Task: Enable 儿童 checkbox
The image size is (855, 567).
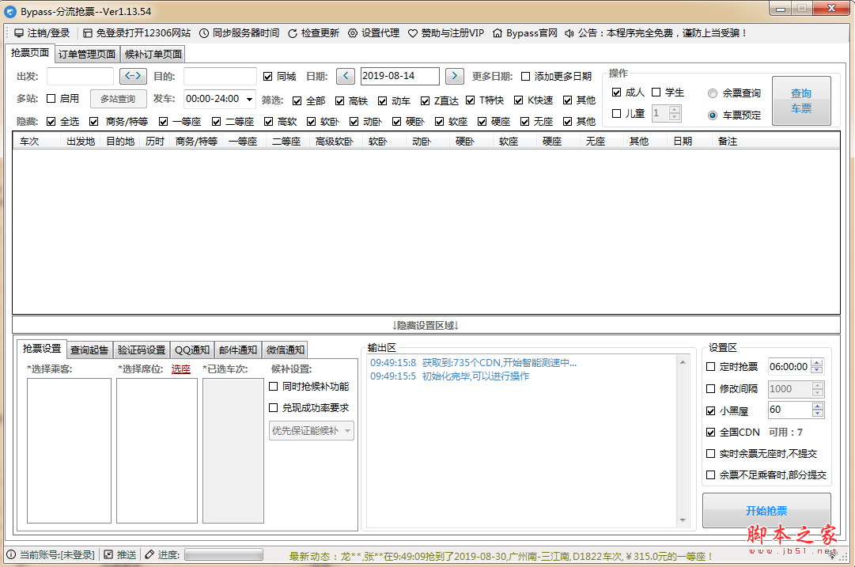Action: (617, 113)
